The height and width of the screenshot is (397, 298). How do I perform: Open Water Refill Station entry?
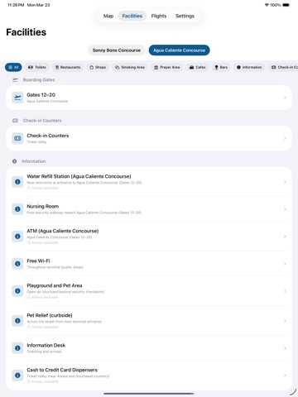[x=149, y=182]
